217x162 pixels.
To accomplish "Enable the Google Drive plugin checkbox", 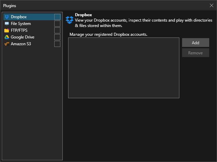I will pos(57,37).
